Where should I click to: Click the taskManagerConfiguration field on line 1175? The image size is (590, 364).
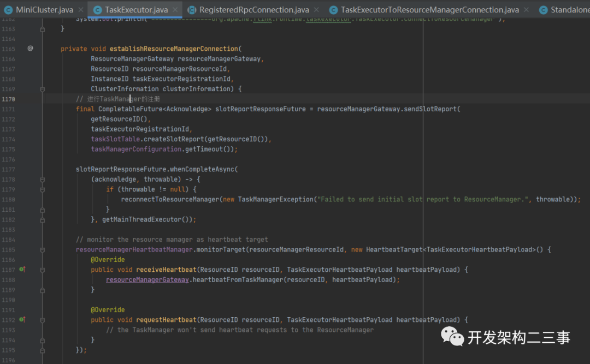click(136, 150)
